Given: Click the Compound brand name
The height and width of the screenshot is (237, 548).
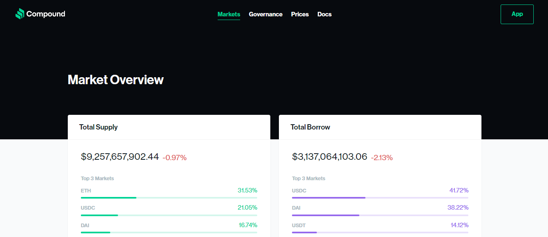Looking at the screenshot, I should point(46,14).
